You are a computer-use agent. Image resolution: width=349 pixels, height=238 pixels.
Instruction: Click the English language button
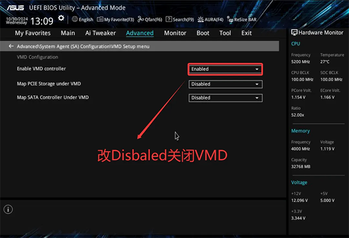[x=86, y=19]
